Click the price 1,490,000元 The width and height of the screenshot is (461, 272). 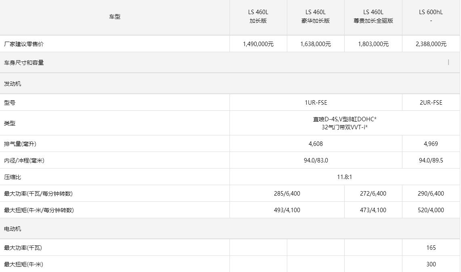[258, 44]
